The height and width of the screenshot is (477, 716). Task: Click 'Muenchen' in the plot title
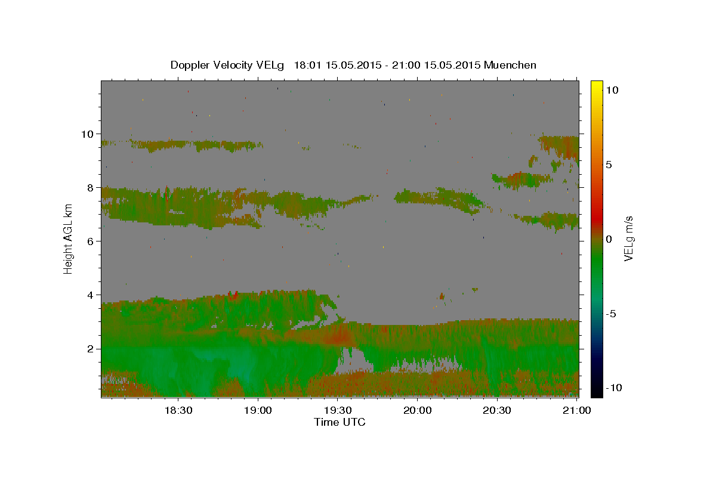510,65
